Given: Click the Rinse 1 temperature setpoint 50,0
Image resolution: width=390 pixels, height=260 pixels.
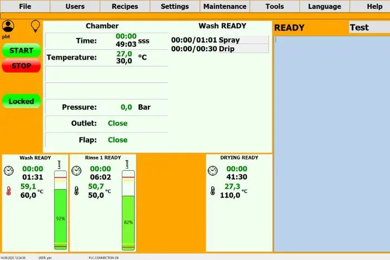Looking at the screenshot, I should [96, 195].
